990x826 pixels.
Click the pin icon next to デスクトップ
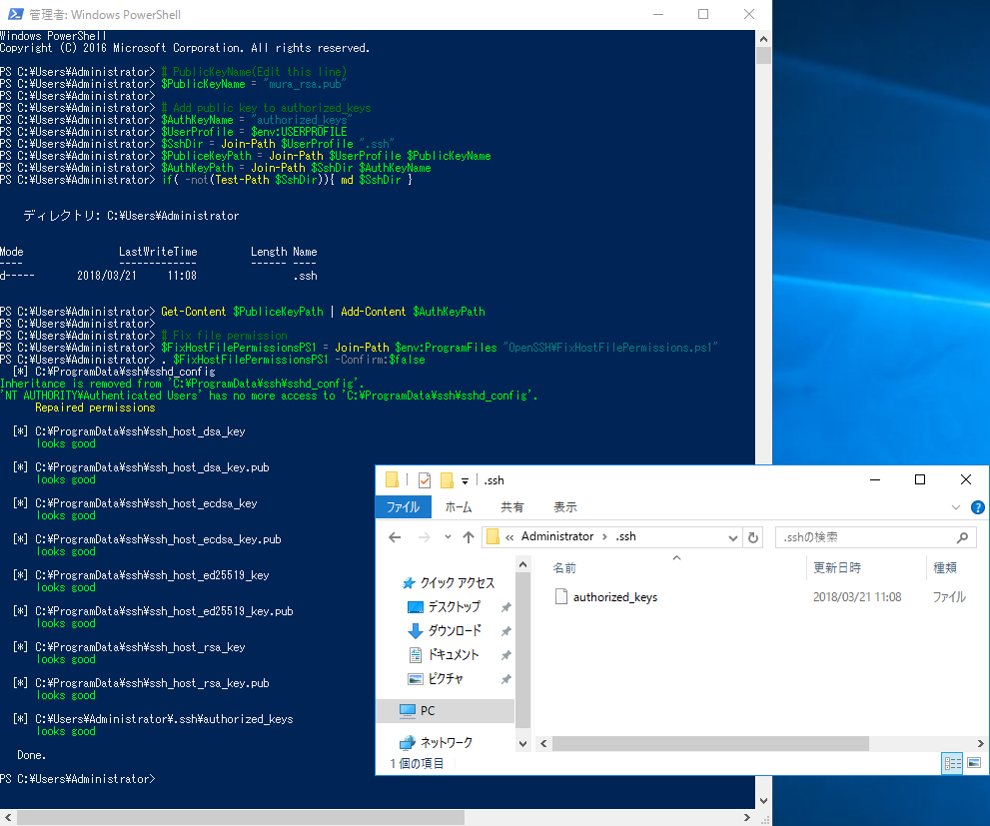505,607
